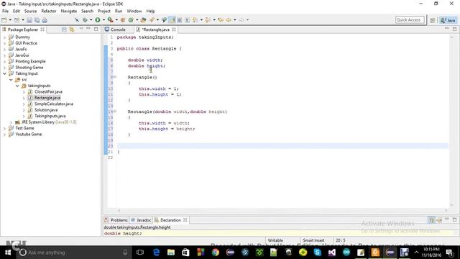This screenshot has height=259, width=460.
Task: Select the Printing Example project
Action: [30, 61]
